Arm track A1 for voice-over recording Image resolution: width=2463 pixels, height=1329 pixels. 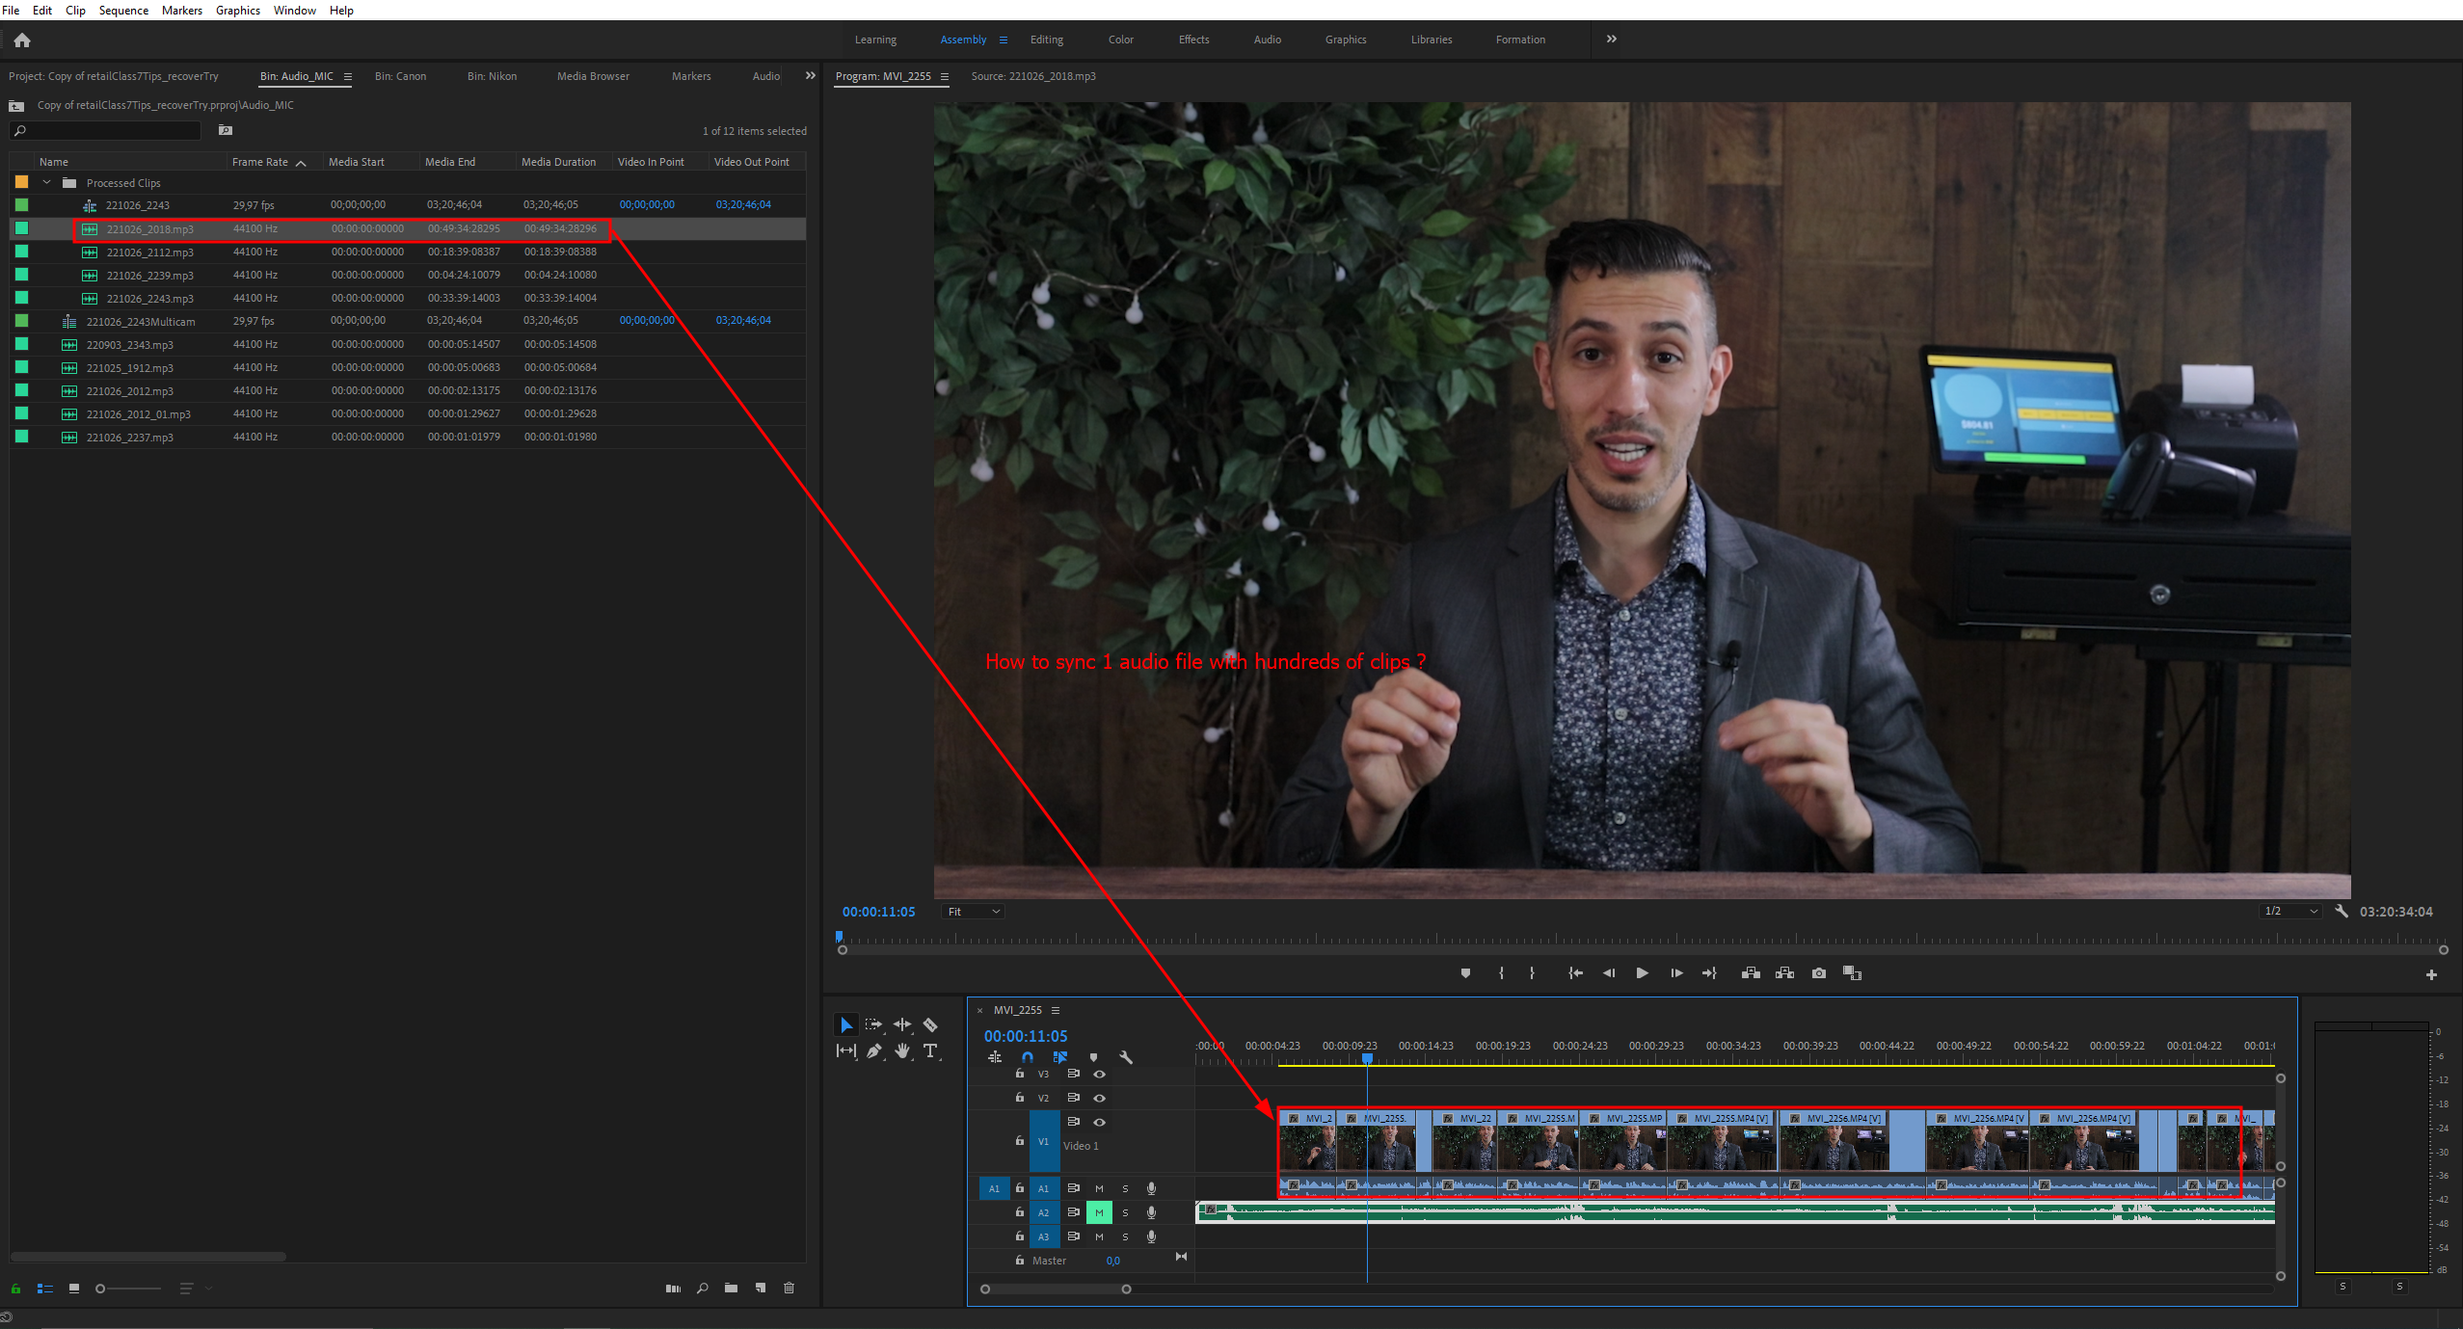[x=1151, y=1188]
